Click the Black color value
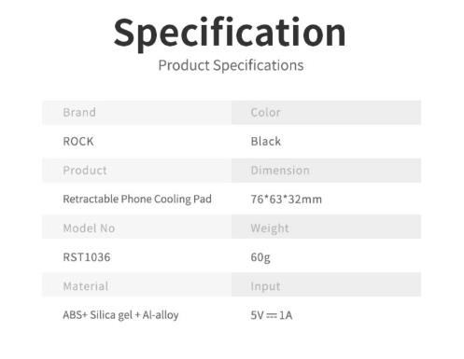464x359 pixels. pos(266,142)
